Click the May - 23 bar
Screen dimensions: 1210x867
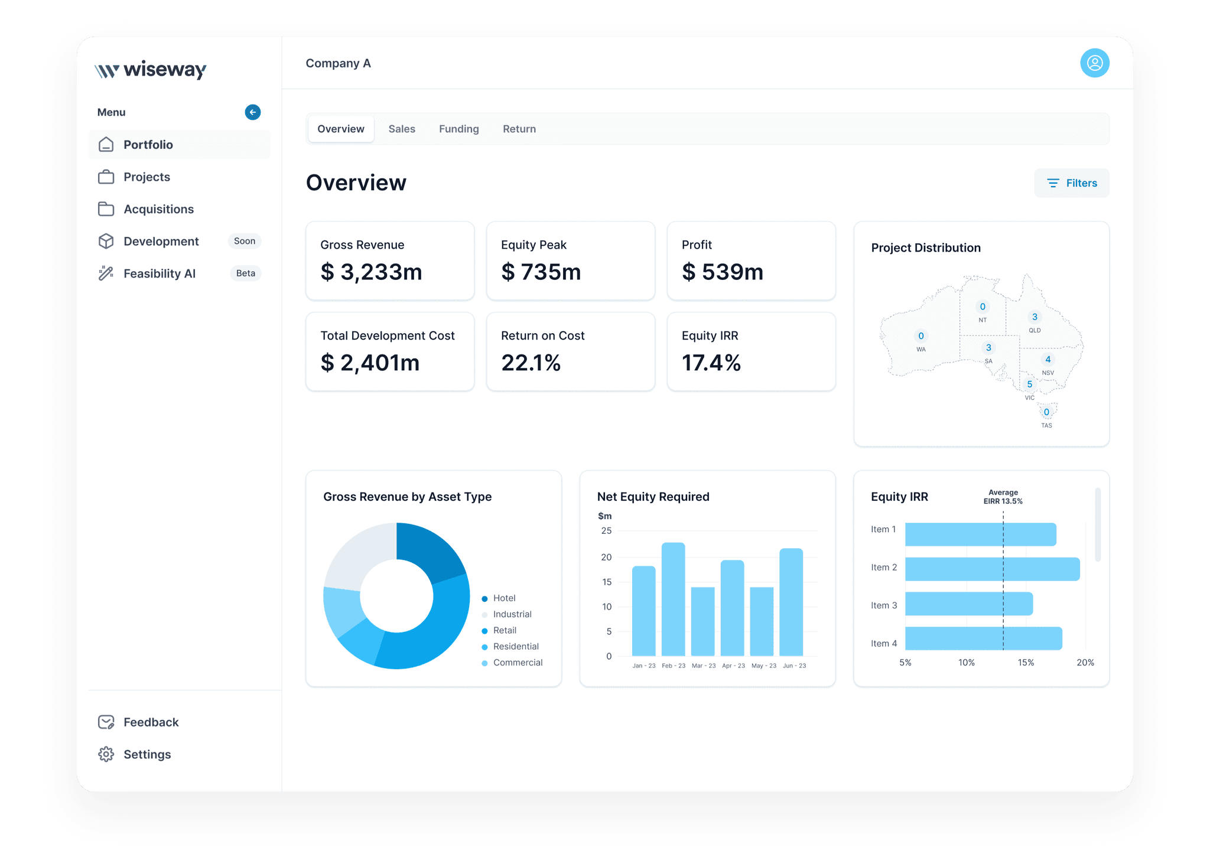[762, 621]
